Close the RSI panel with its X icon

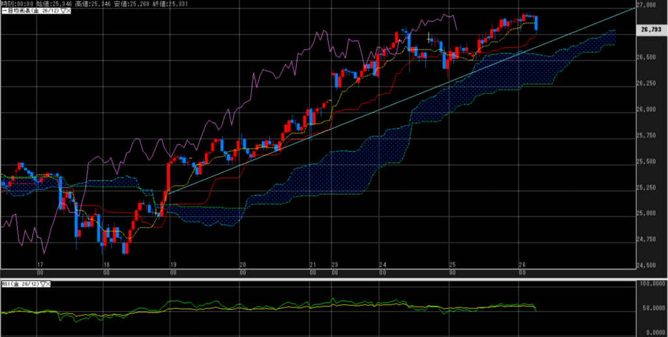(49, 284)
